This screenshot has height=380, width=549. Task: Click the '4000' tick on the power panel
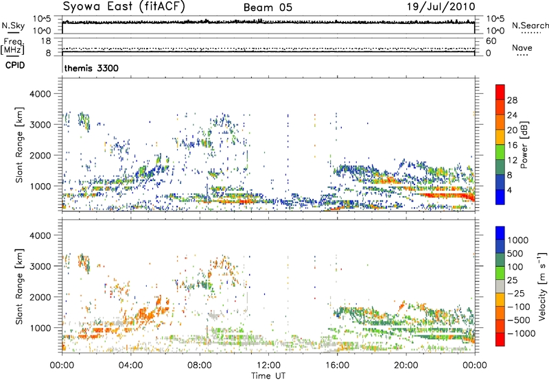[x=40, y=94]
